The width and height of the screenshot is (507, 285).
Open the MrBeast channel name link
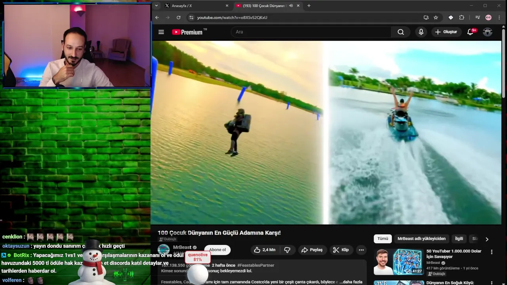pos(182,247)
